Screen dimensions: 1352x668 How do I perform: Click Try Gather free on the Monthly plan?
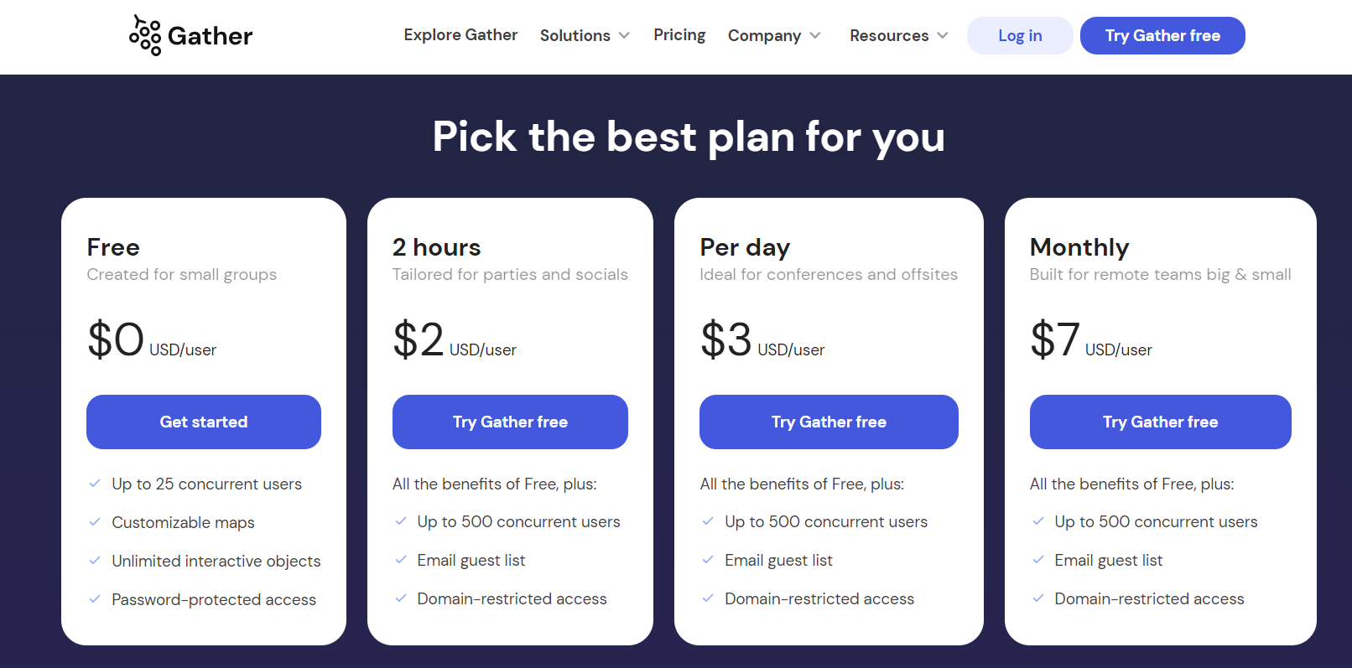1160,422
